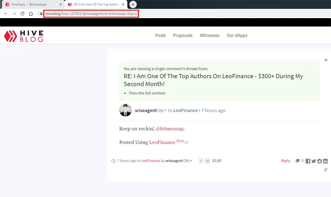Close the RE: I Am One tab
Screen dimensions: 331x197
coord(123,4)
